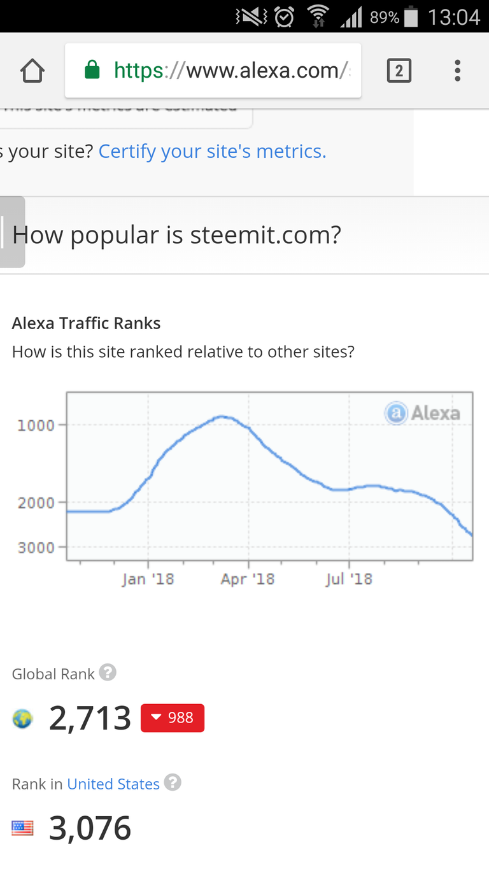Tap the browser home icon
The image size is (489, 869).
[32, 71]
